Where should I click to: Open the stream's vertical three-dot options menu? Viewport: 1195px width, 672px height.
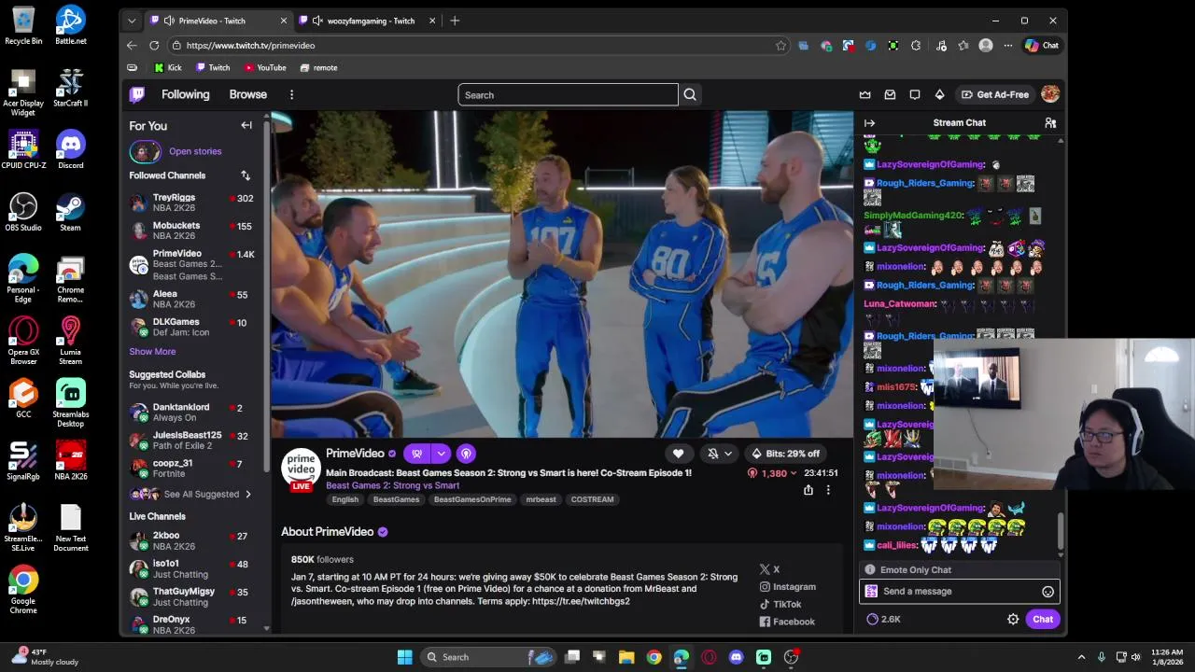(828, 490)
